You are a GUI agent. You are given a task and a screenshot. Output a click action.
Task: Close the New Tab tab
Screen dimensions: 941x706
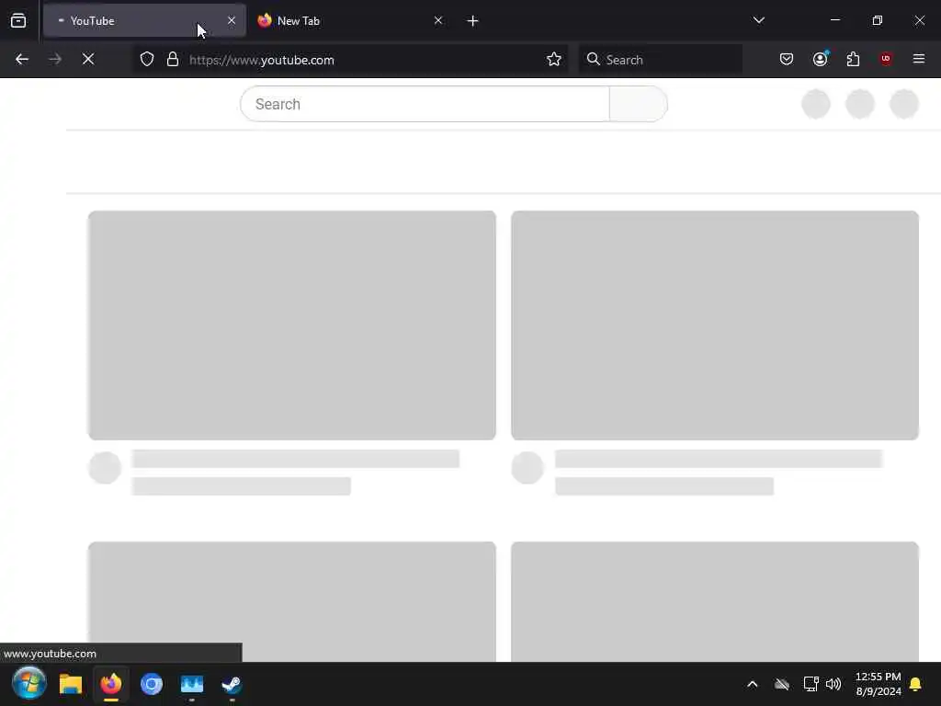438,21
